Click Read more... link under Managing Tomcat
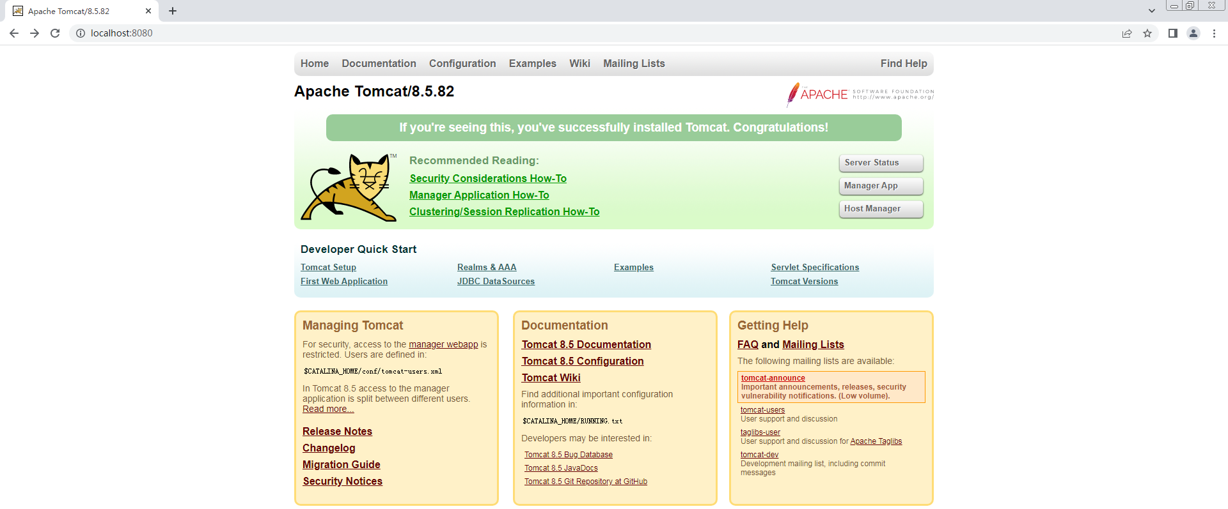 (328, 409)
